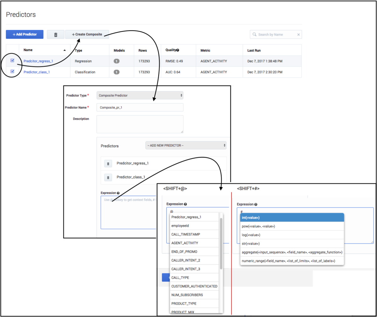Click the Add Predictor button

click(25, 34)
